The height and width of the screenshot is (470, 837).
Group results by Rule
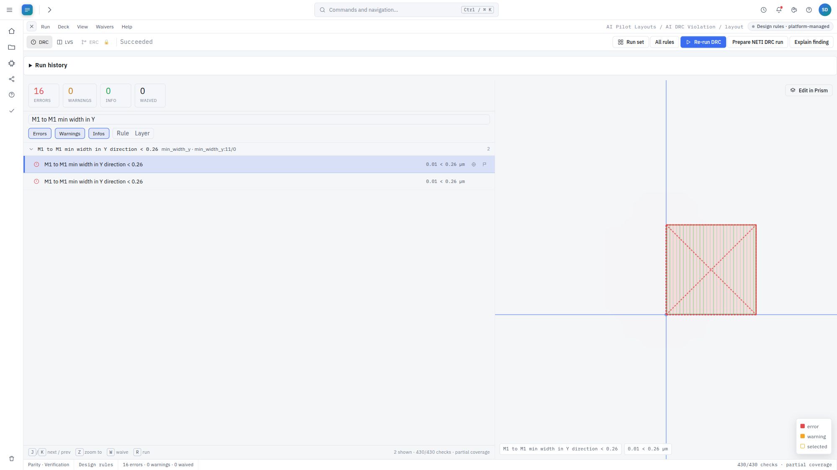pyautogui.click(x=123, y=133)
